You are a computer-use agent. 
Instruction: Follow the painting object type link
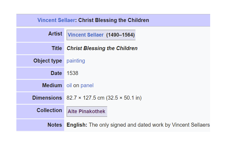76,61
